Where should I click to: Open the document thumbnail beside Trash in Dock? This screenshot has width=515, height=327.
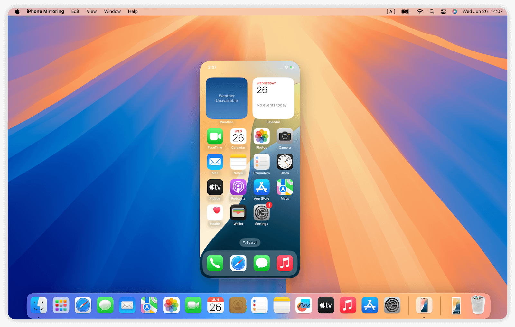(456, 305)
